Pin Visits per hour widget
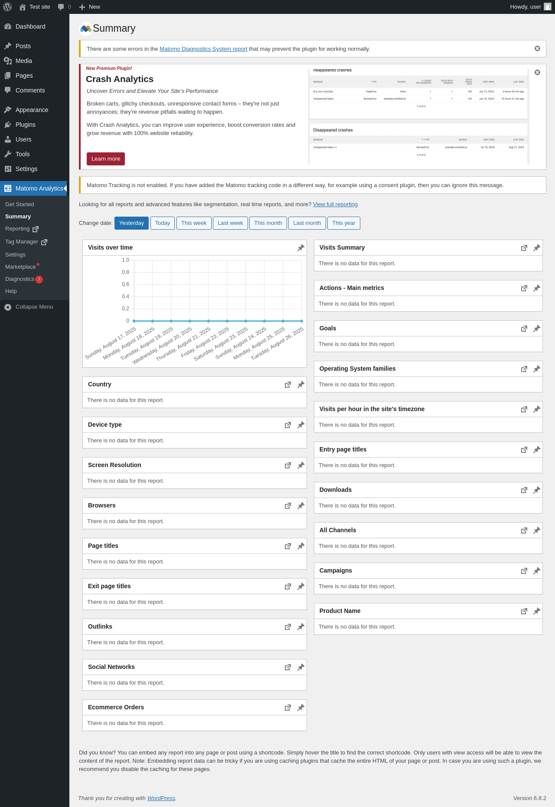The width and height of the screenshot is (555, 807). click(x=536, y=409)
